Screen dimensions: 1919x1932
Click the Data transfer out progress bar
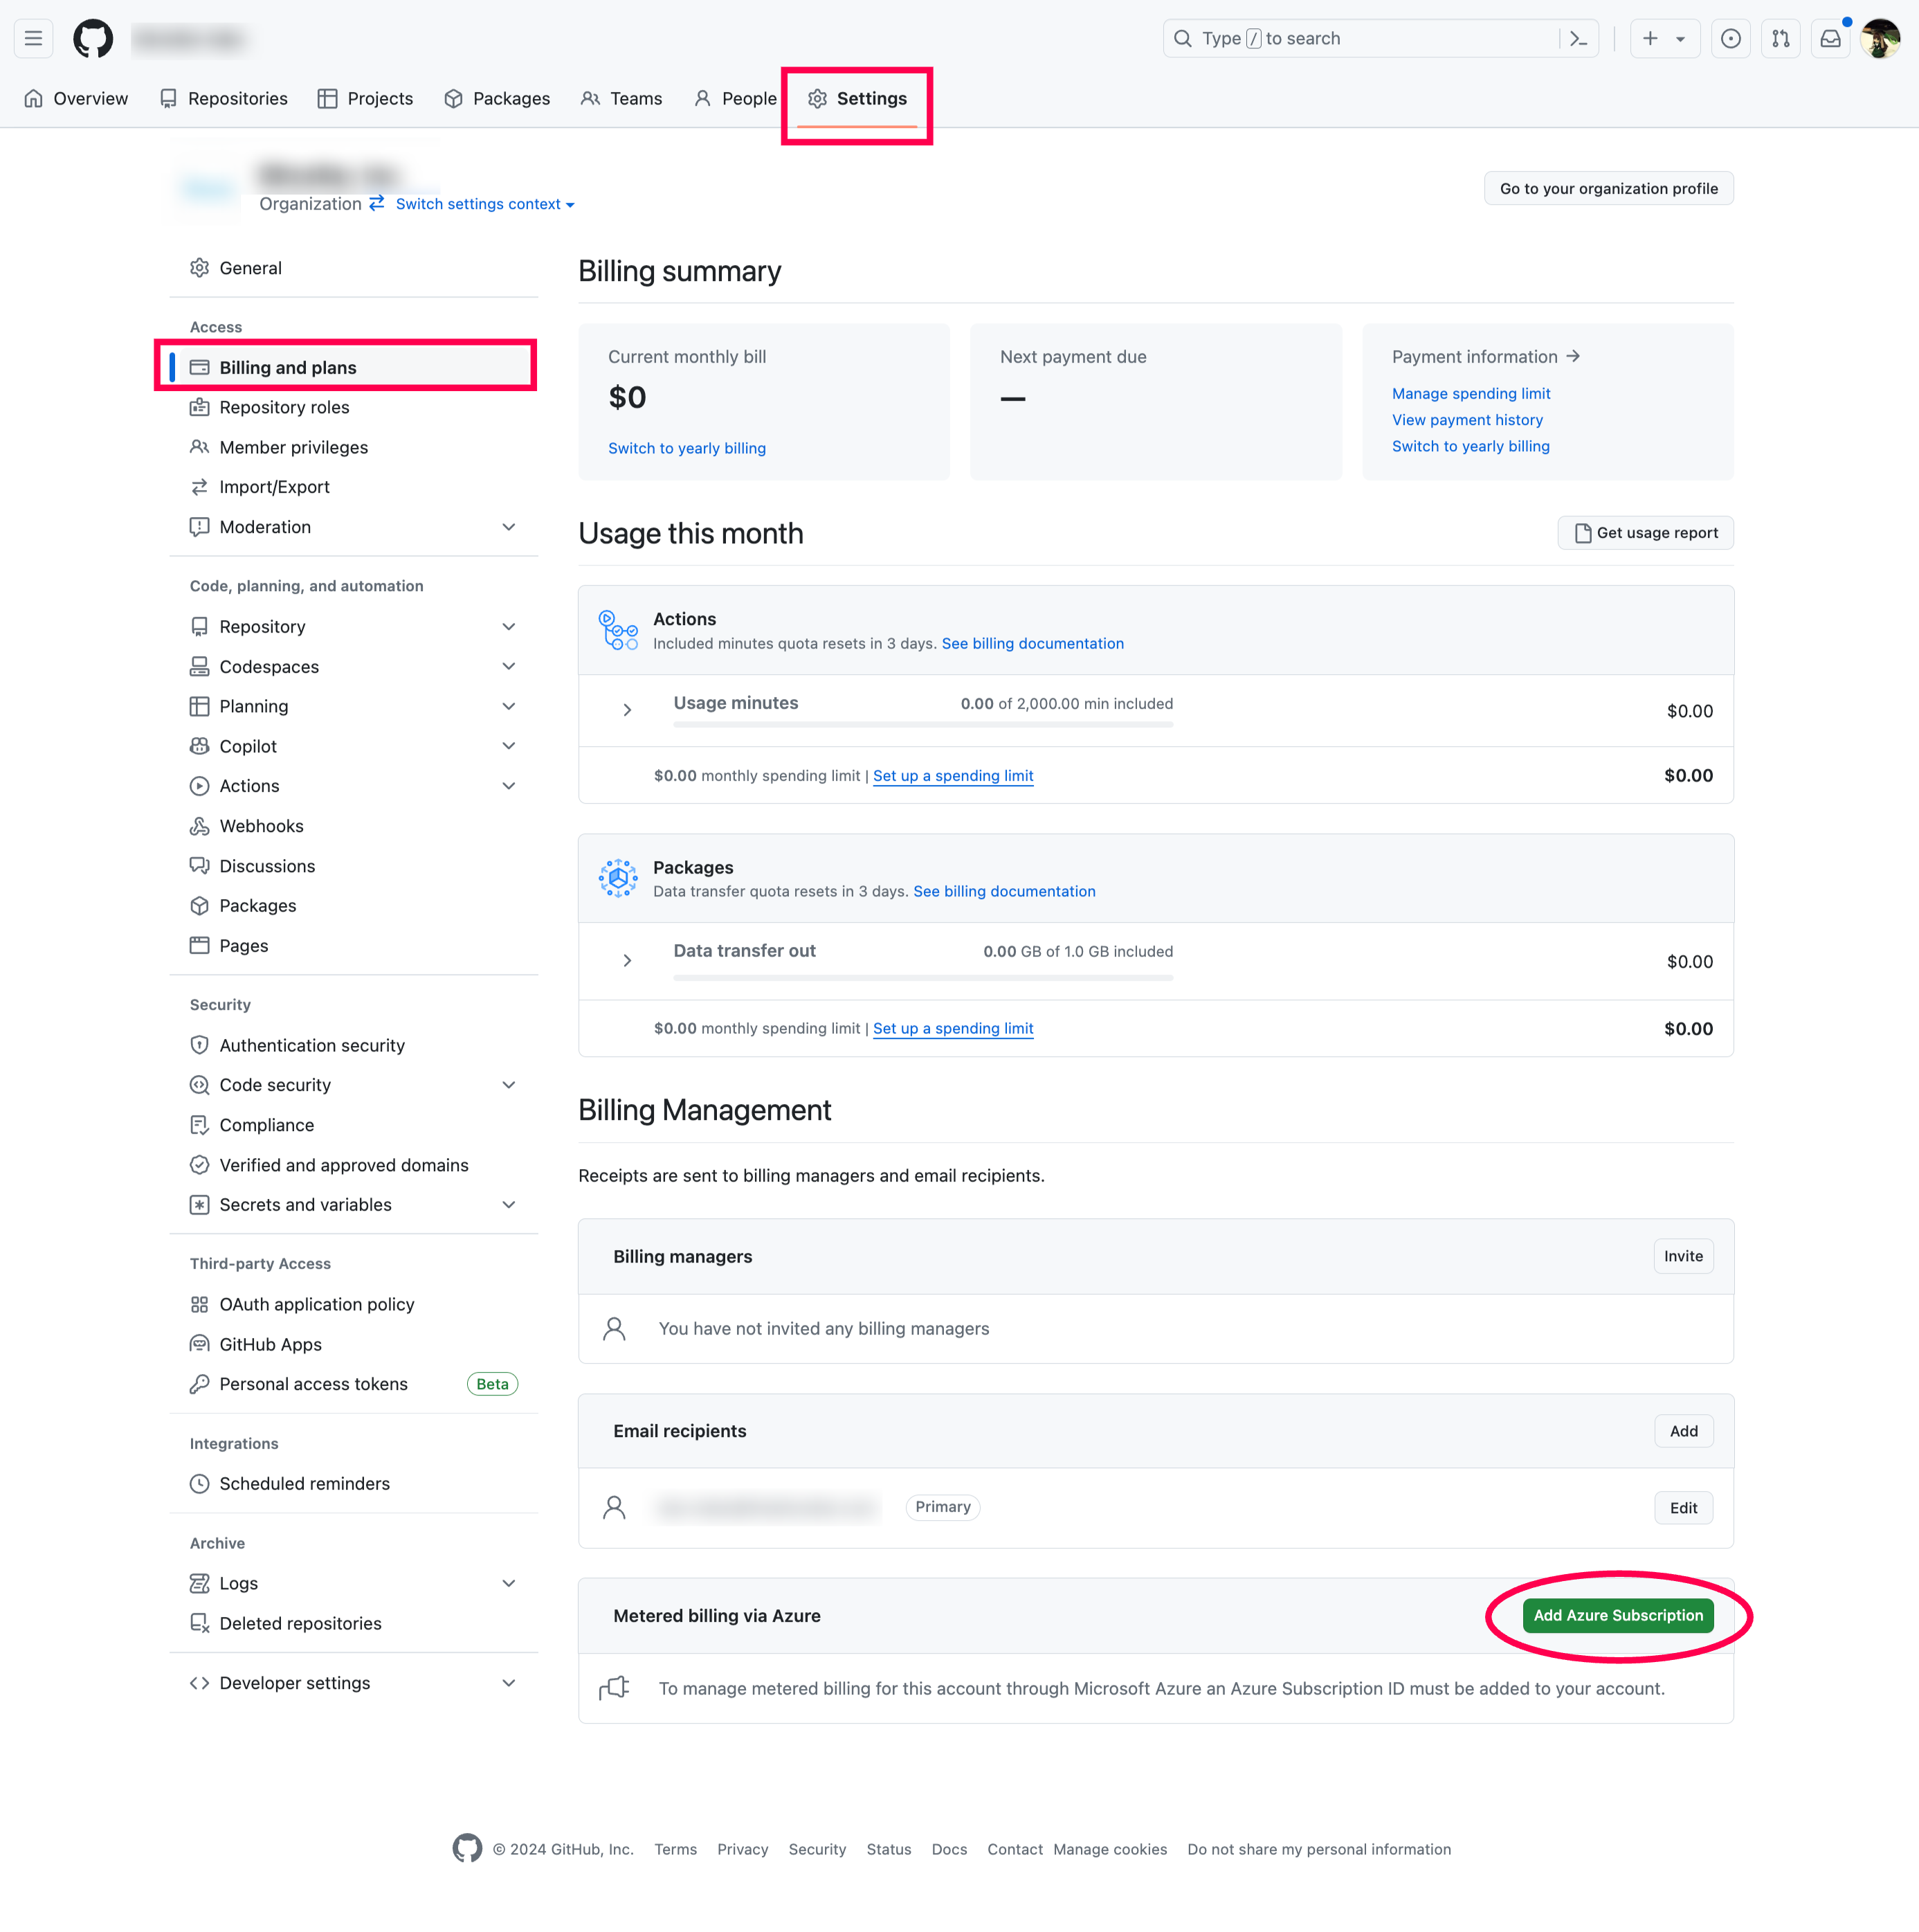[x=922, y=977]
